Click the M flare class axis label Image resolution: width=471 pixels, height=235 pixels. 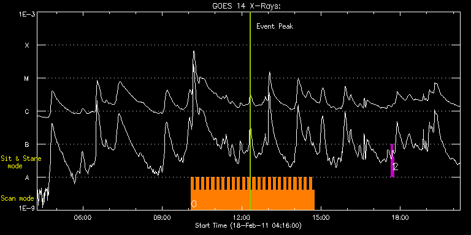pyautogui.click(x=27, y=78)
